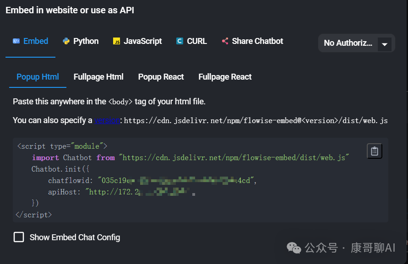Copy the embed code with clipboard icon
This screenshot has width=408, height=264.
click(375, 151)
